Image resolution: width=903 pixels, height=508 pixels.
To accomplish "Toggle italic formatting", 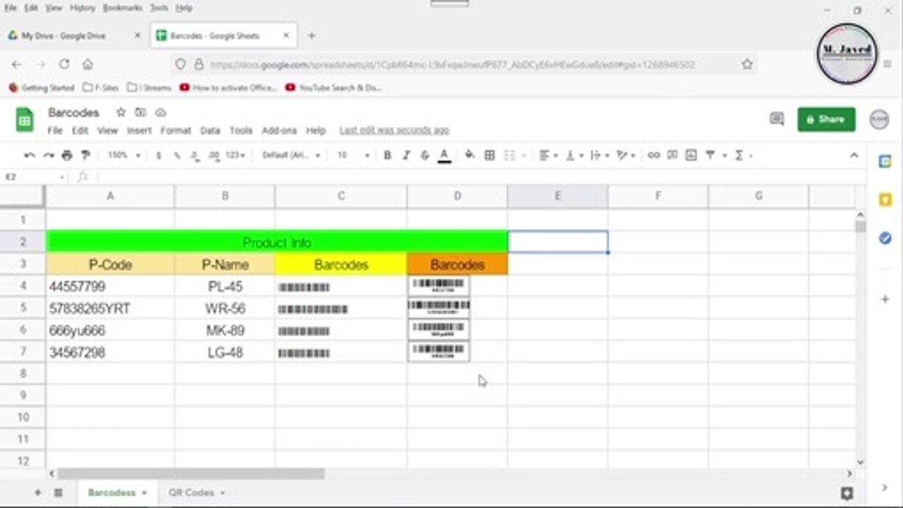I will click(406, 155).
